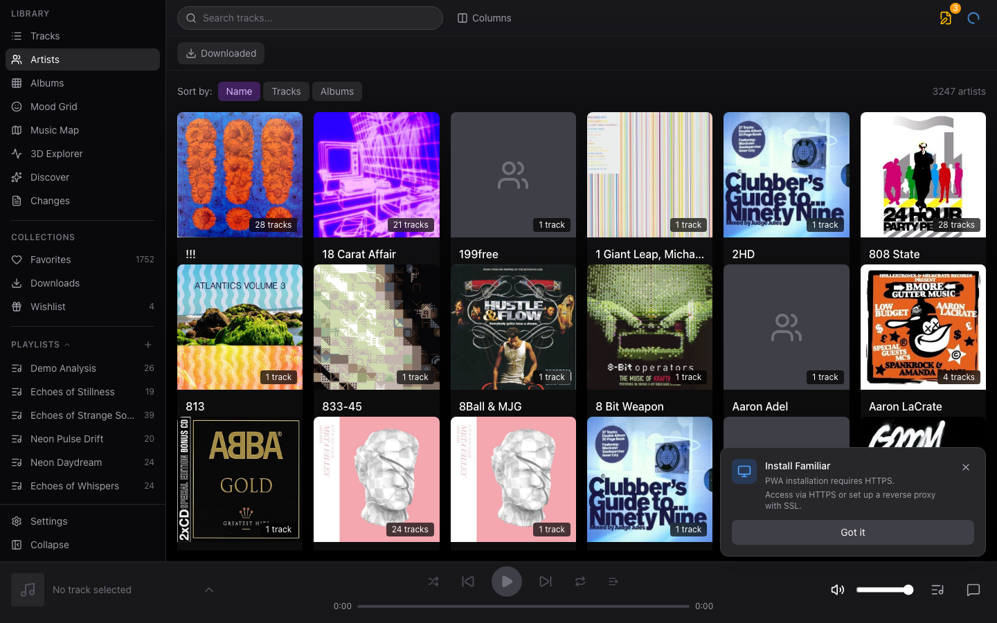The width and height of the screenshot is (997, 623).
Task: Open the queue panel icon
Action: [x=937, y=590]
